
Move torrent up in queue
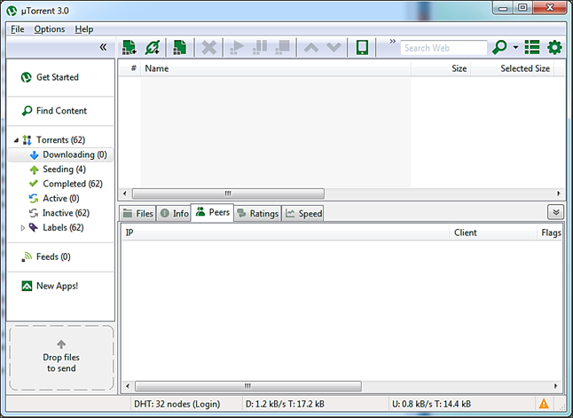pyautogui.click(x=311, y=48)
